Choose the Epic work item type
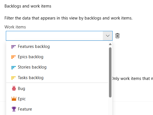The width and height of the screenshot is (153, 115). click(x=57, y=99)
